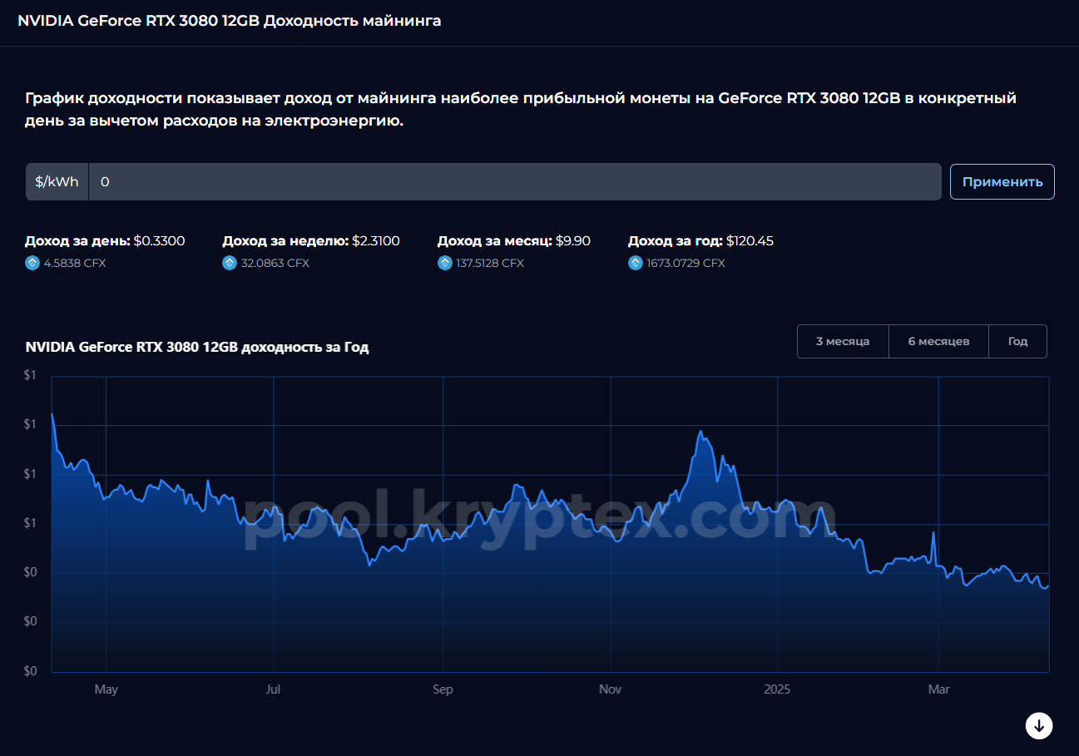This screenshot has width=1079, height=756.
Task: Click the Применить button
Action: coord(1002,181)
